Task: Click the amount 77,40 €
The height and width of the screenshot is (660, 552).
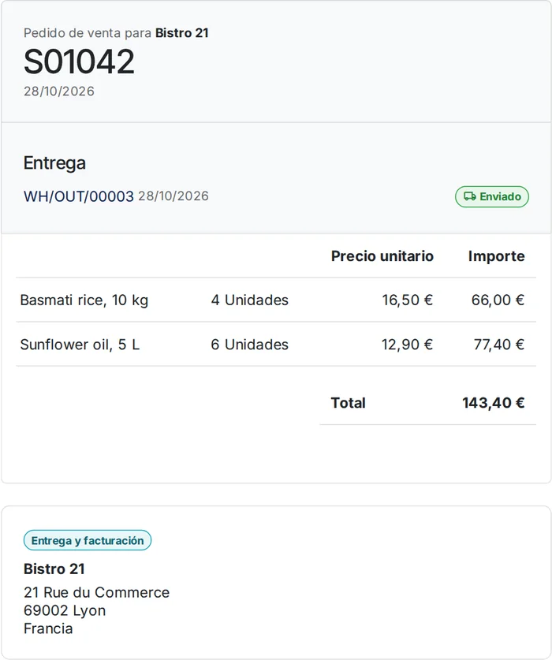Action: pyautogui.click(x=499, y=345)
